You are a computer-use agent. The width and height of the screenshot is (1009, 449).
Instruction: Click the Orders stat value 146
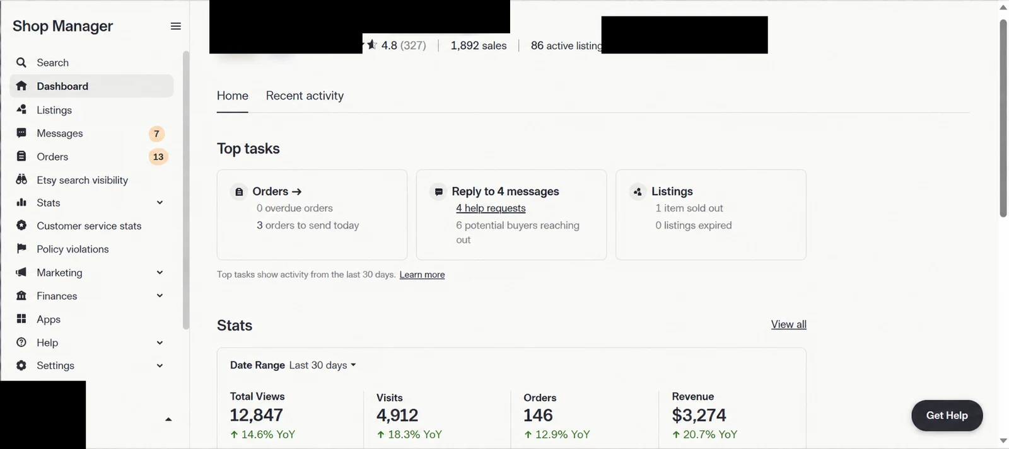[538, 415]
